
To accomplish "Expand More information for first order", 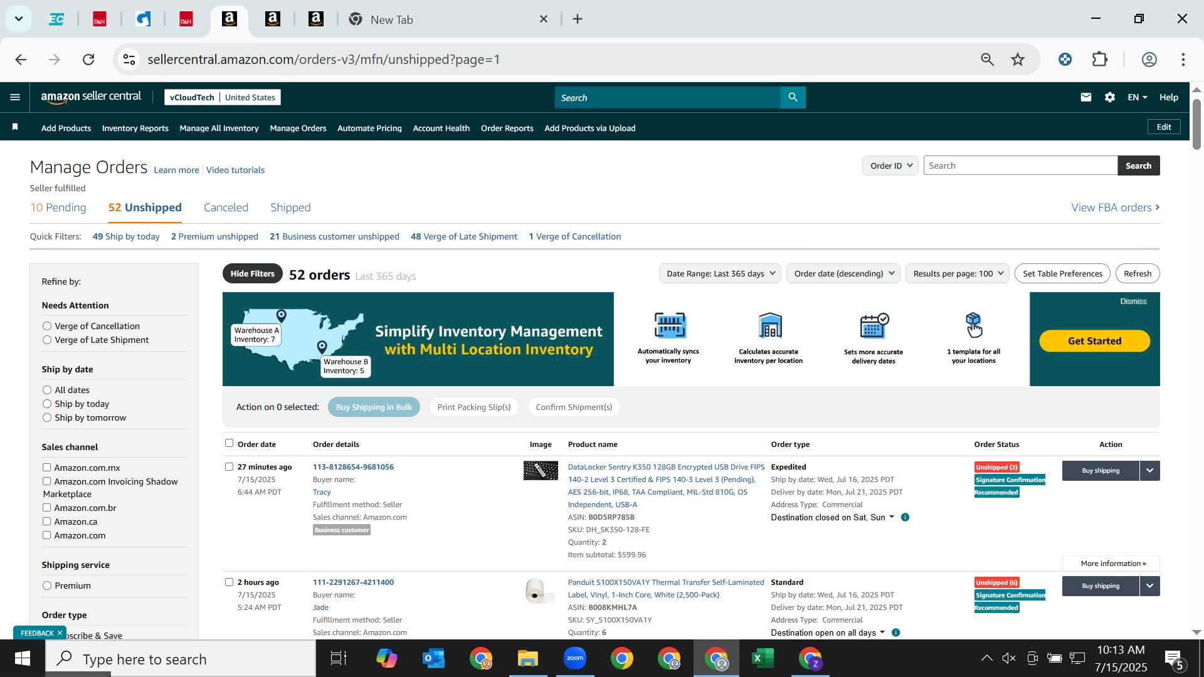I will [1111, 564].
